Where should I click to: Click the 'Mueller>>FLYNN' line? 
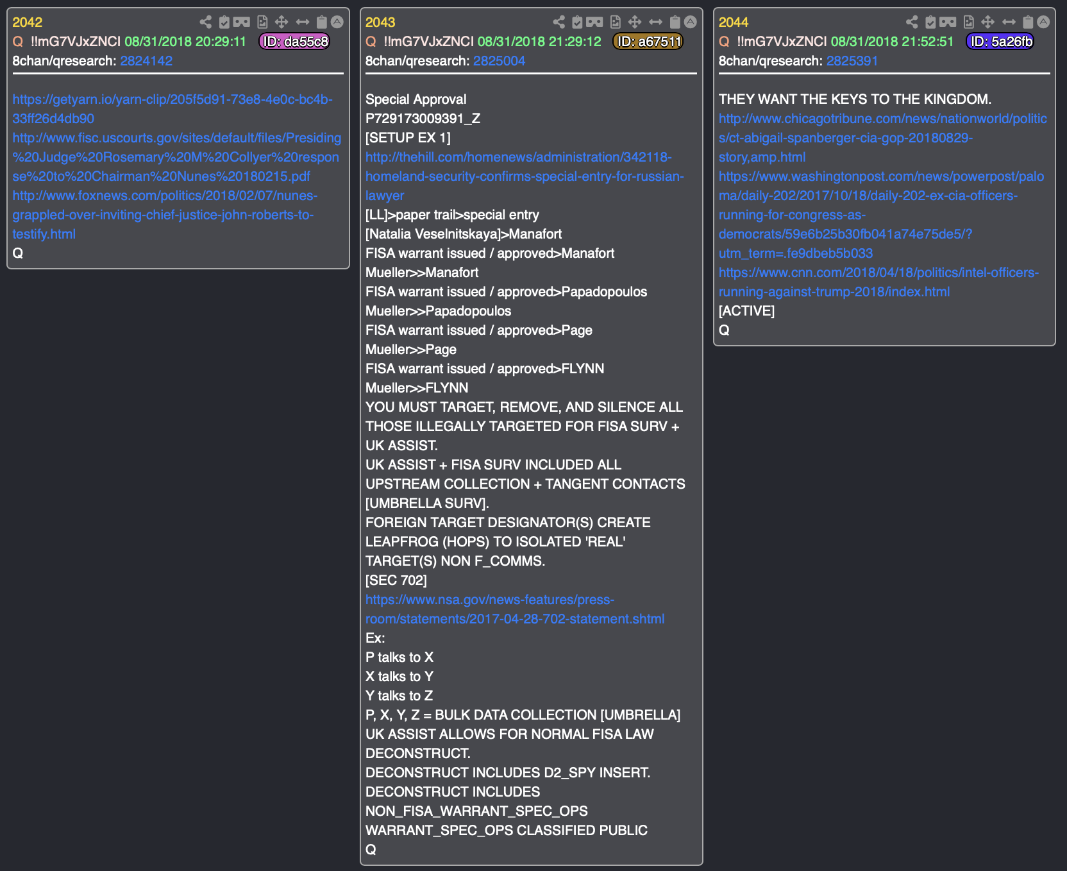[x=417, y=388]
